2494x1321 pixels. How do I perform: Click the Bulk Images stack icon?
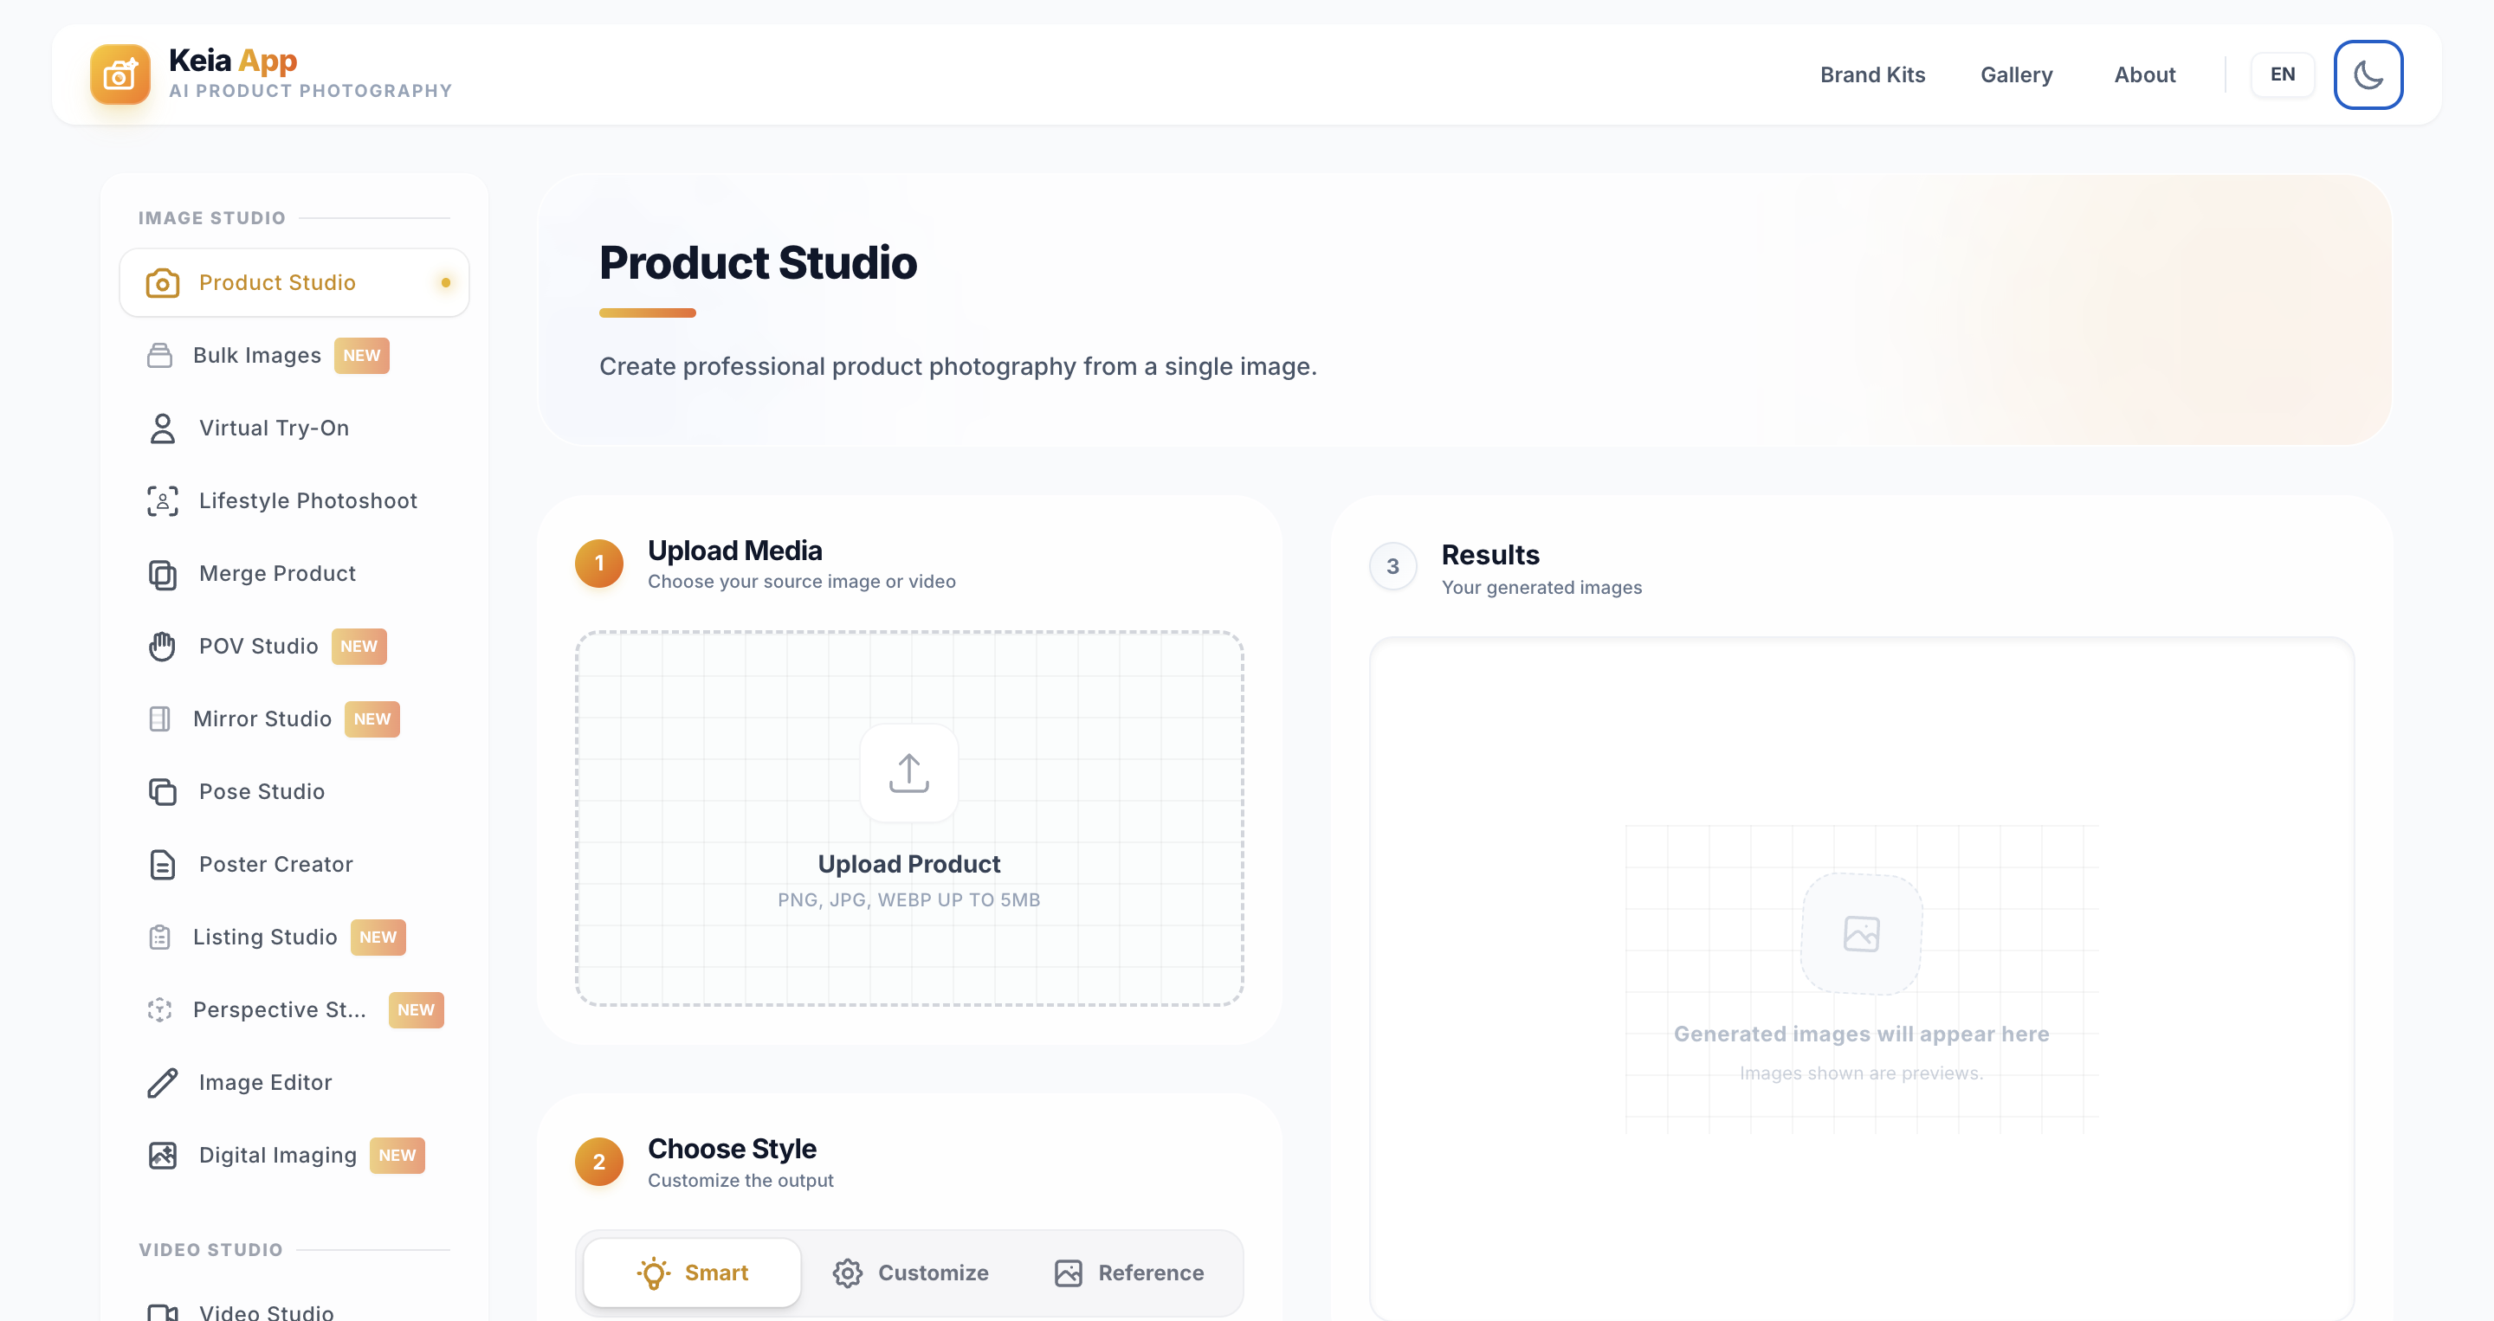point(159,355)
